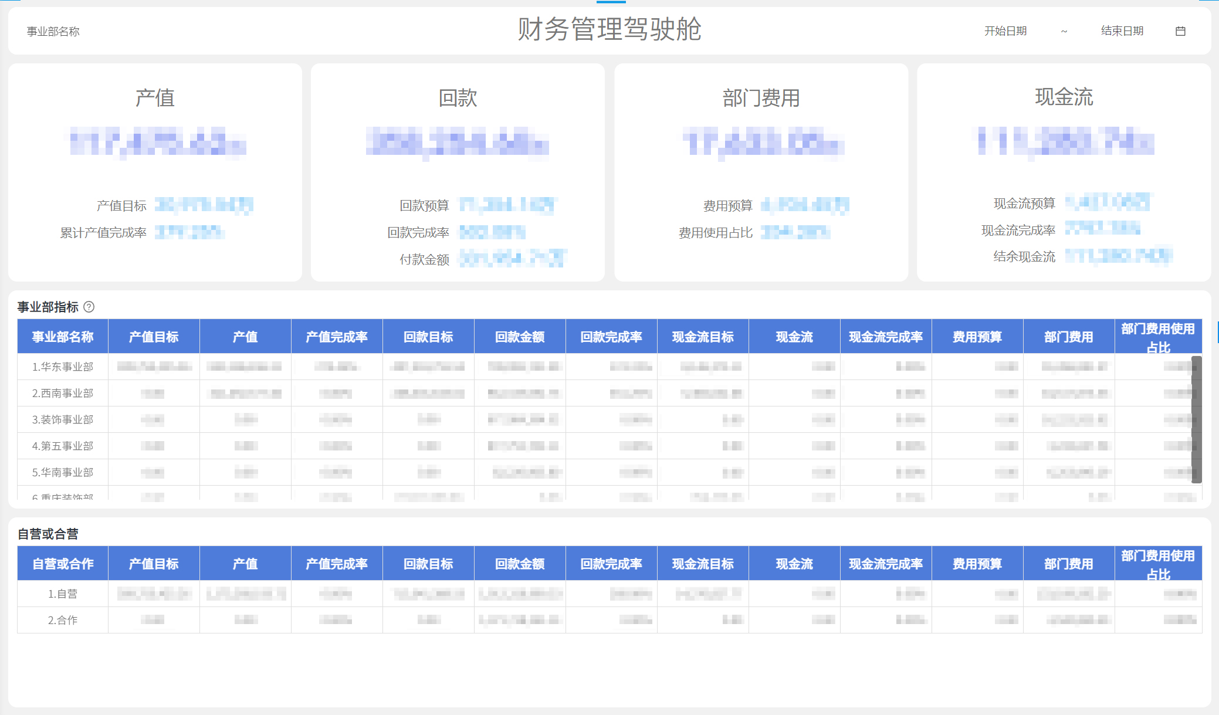The image size is (1219, 715).
Task: Click the 现金流完成率 column header
Action: [886, 336]
